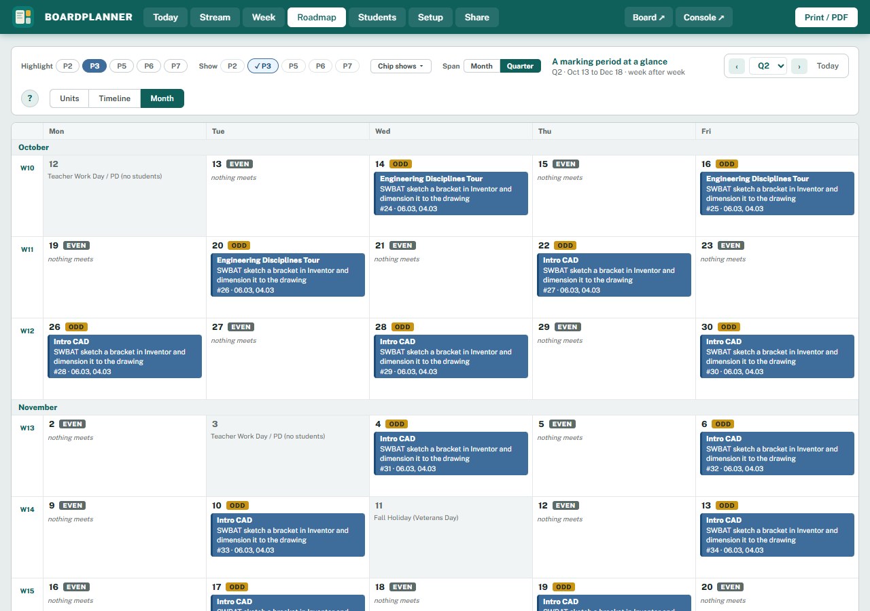Open lesson #24 on October 14
The image size is (870, 611).
click(x=451, y=193)
